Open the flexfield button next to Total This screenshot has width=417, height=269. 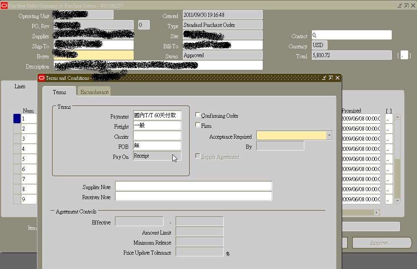[404, 55]
